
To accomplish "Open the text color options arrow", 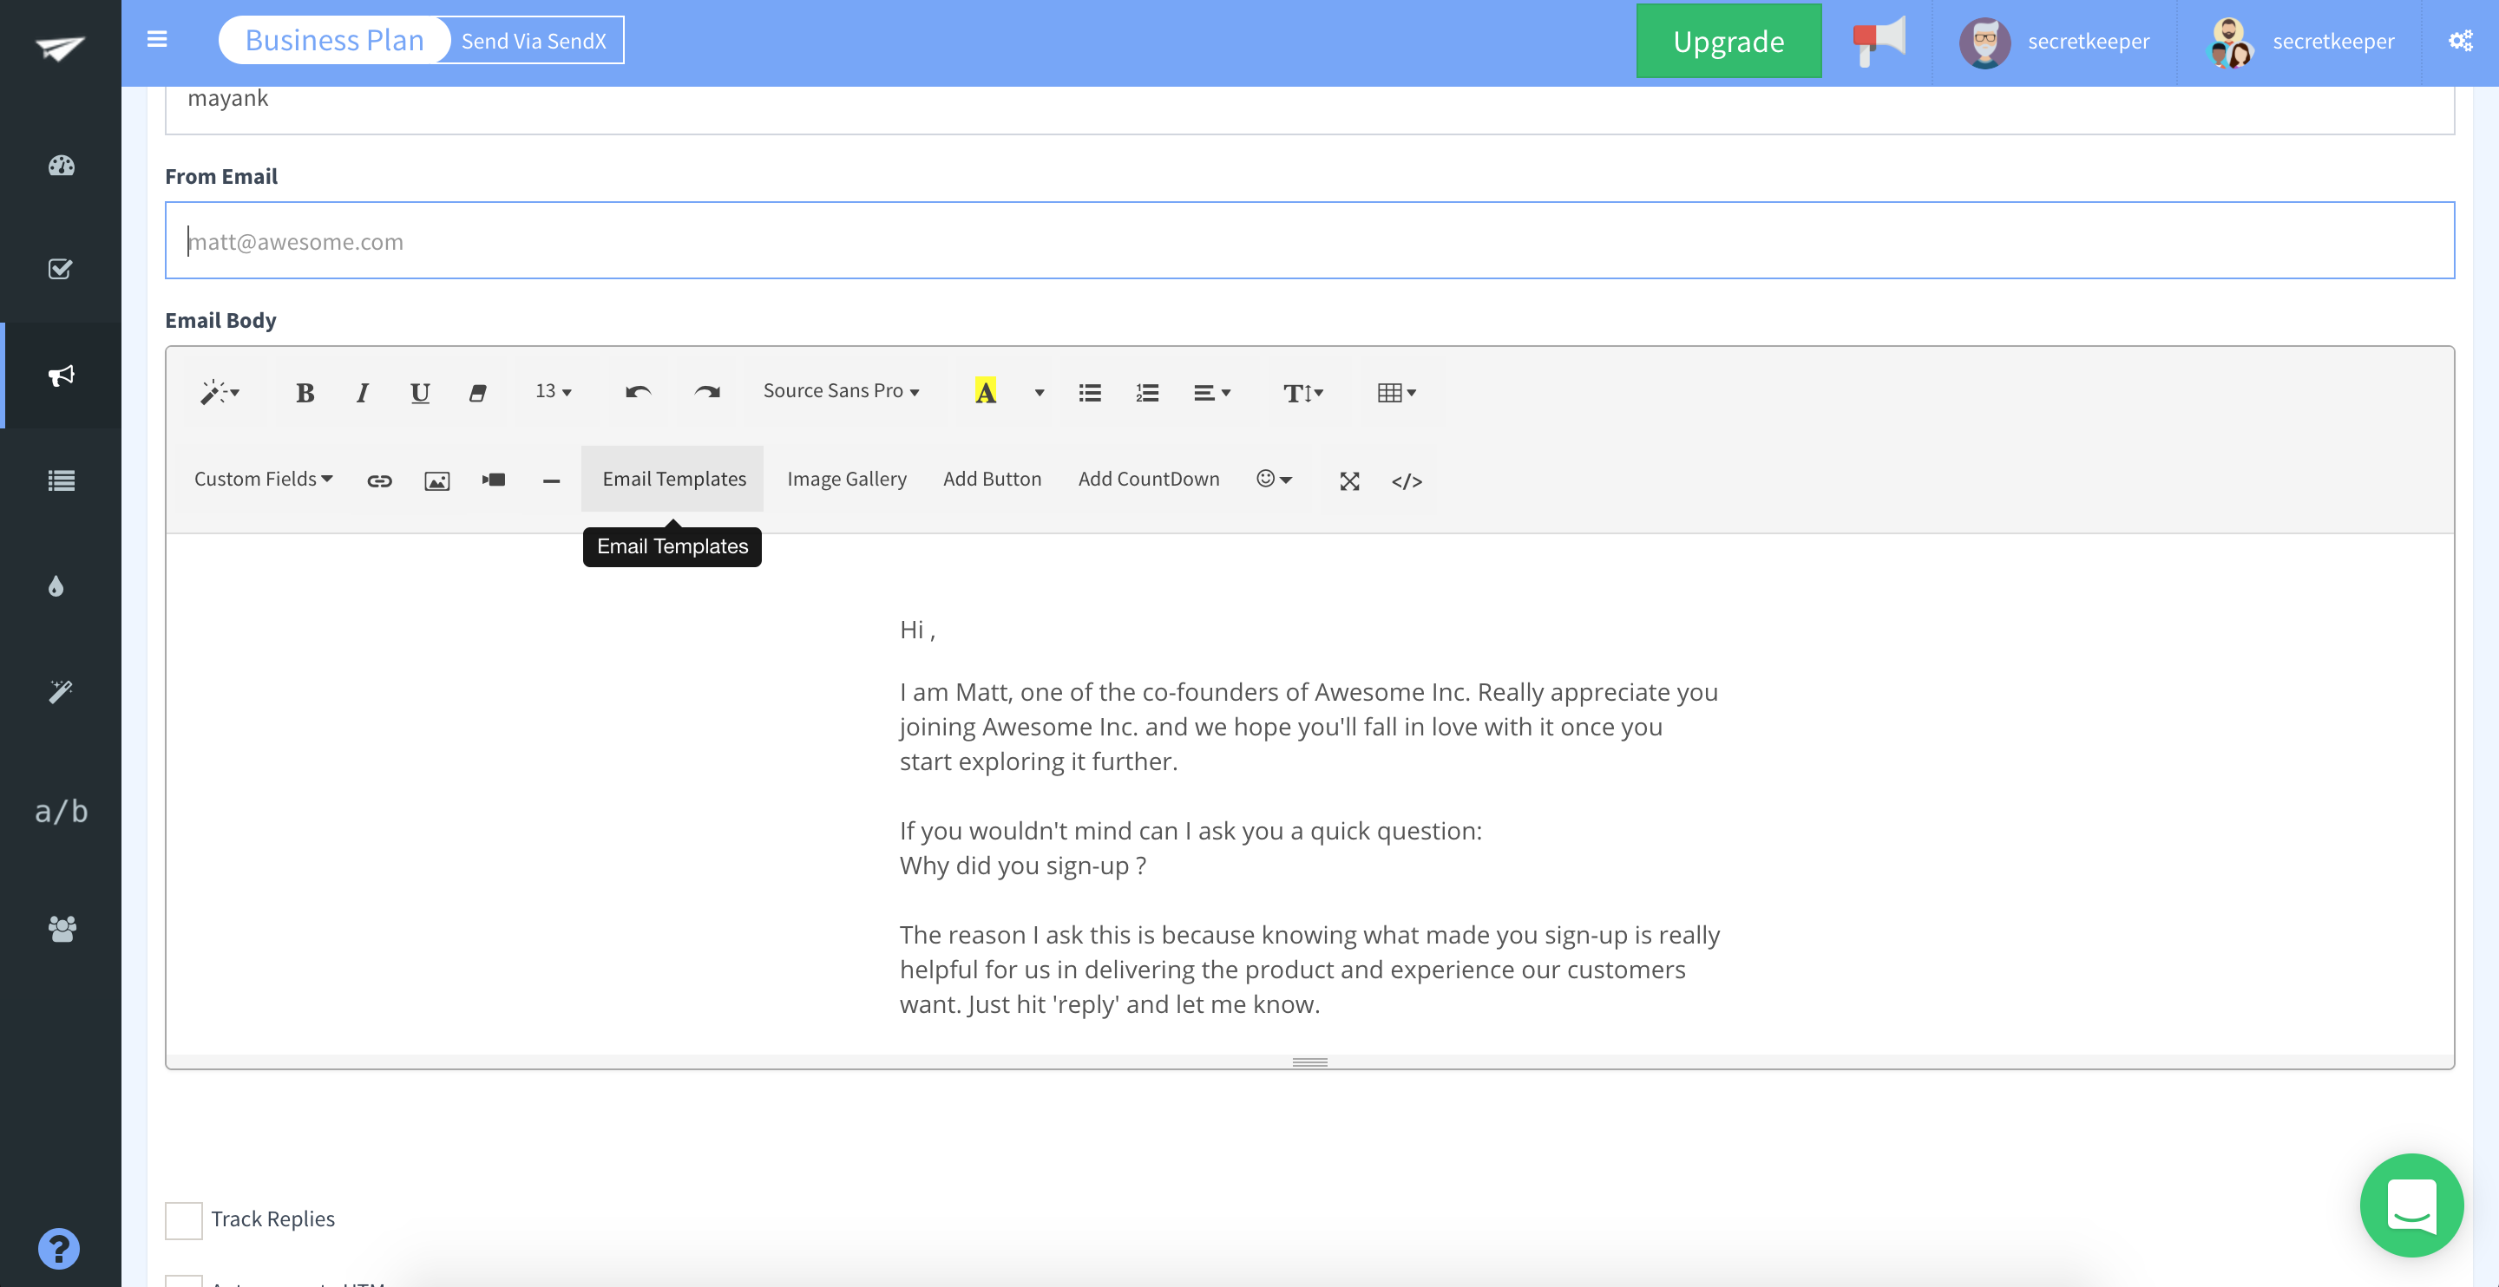I will point(1039,392).
